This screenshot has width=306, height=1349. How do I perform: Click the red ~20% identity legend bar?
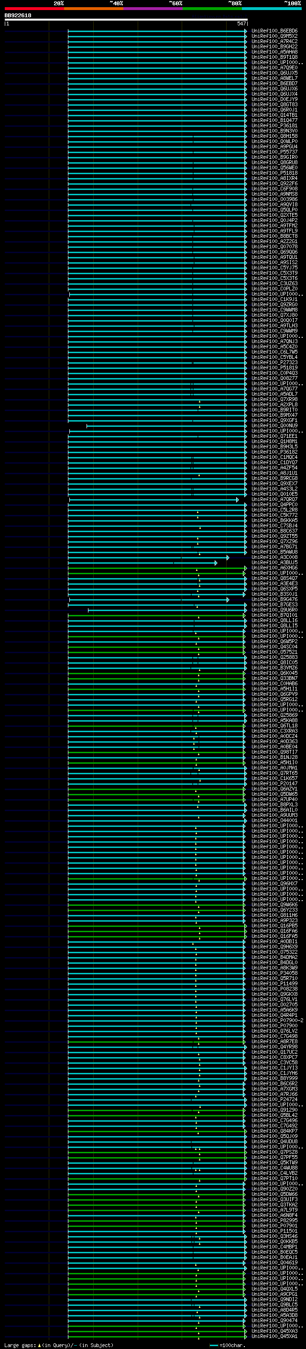(34, 9)
